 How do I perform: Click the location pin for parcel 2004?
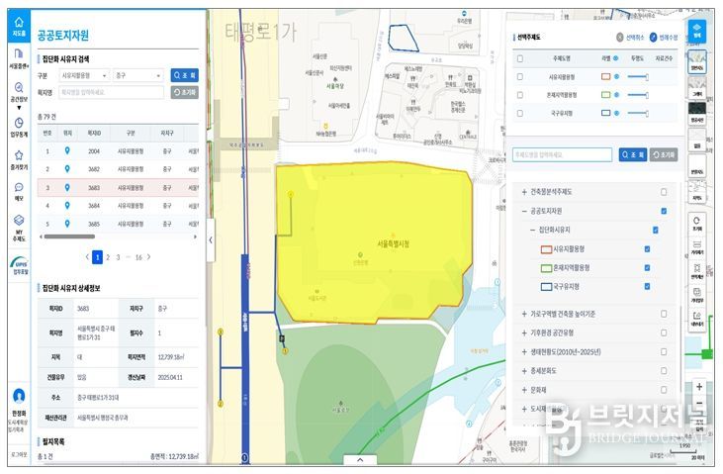pos(67,151)
